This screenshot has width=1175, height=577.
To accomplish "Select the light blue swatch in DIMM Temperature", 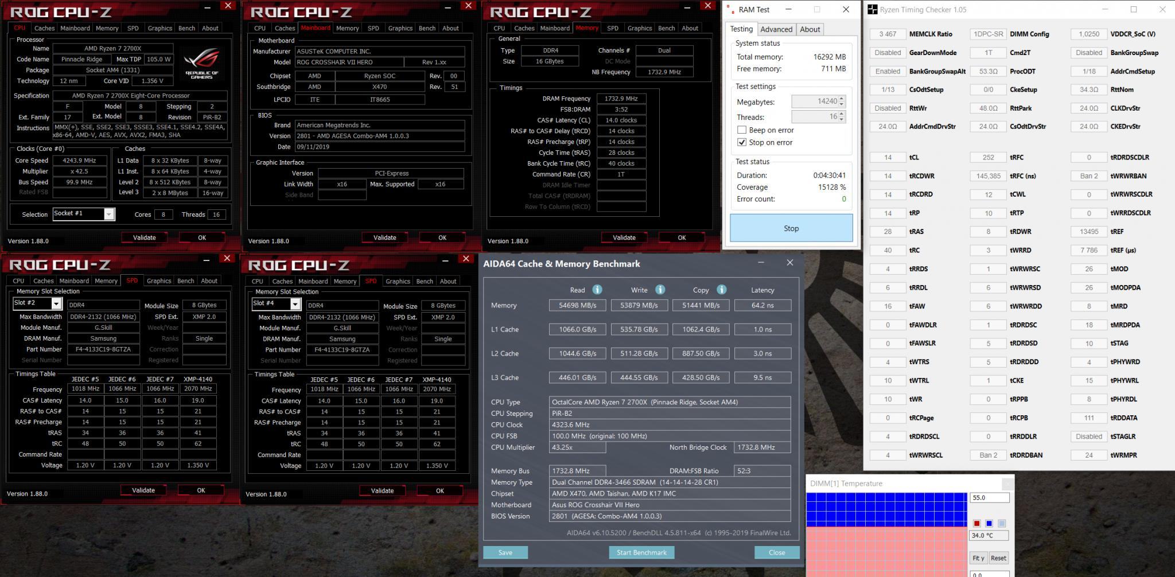I will click(1002, 523).
